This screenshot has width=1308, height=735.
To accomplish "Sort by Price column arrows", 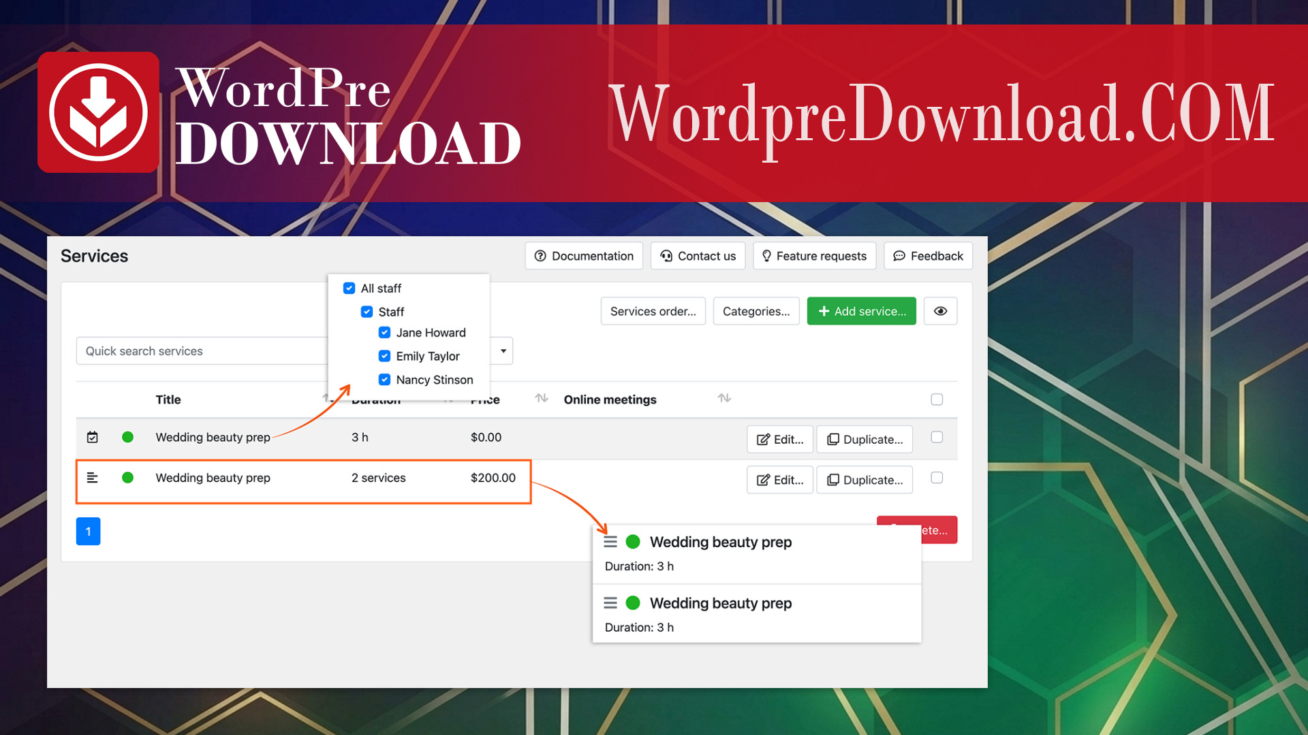I will pos(542,398).
